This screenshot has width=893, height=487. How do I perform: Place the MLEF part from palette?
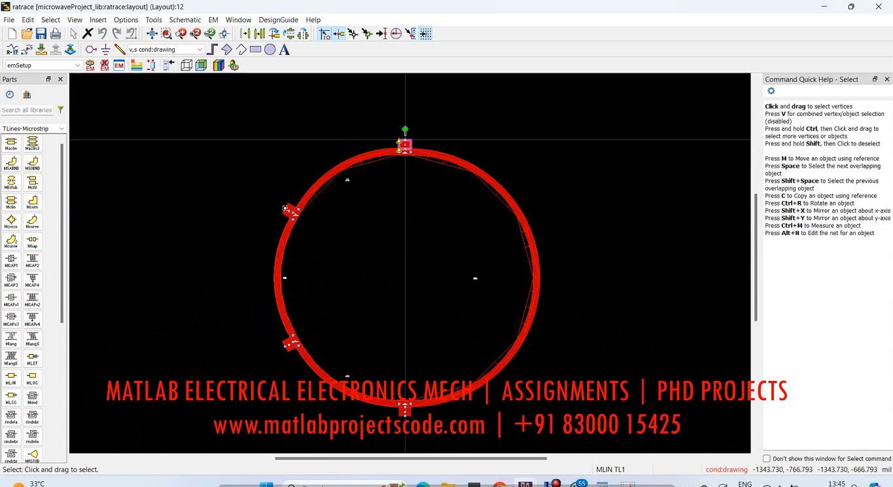pos(32,358)
